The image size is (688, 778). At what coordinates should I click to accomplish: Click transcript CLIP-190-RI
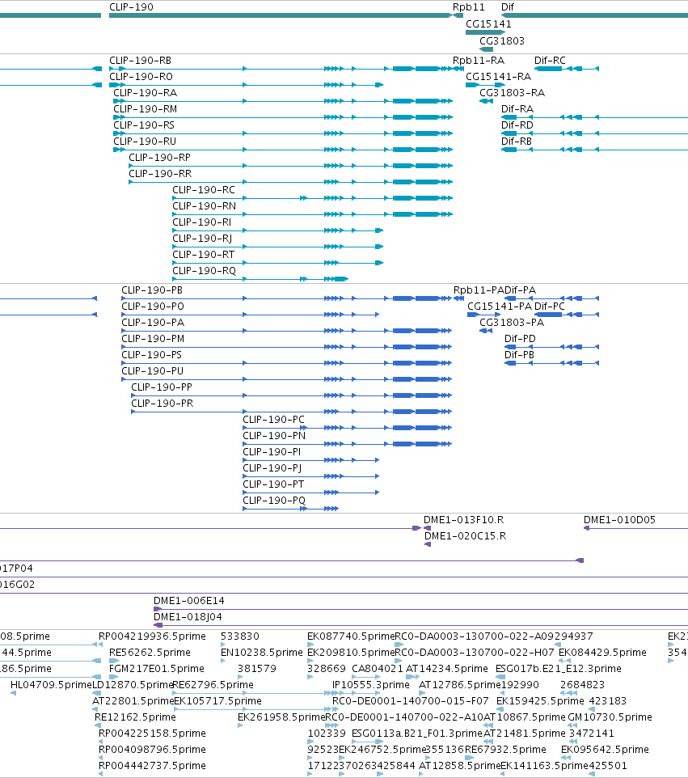pyautogui.click(x=201, y=222)
